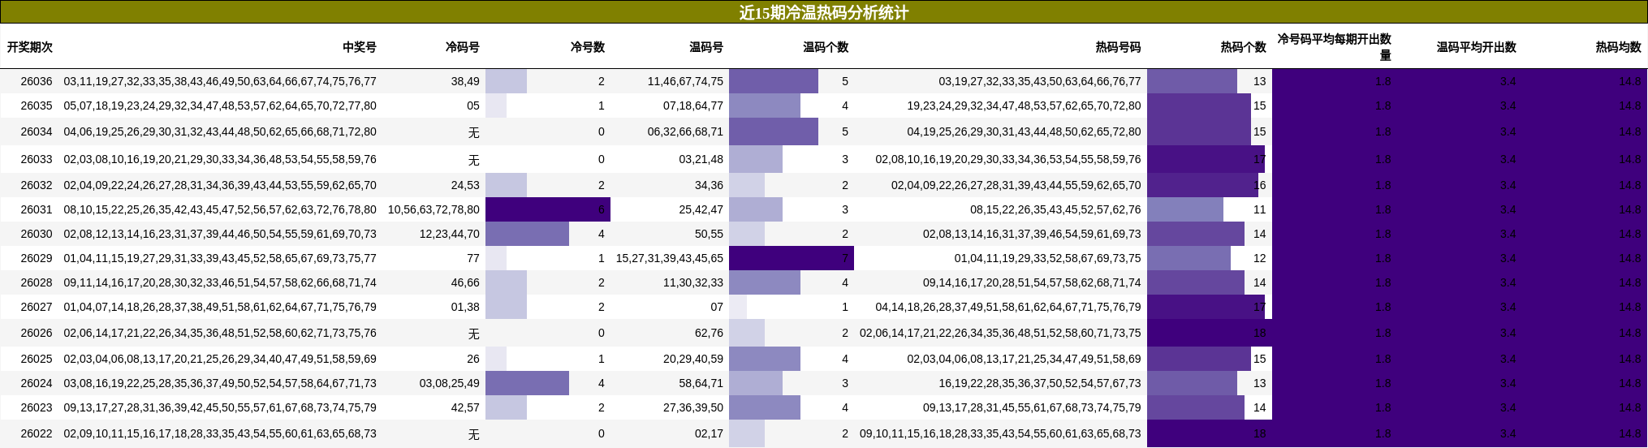Click the warm count cell in row 26027
The image size is (1648, 448).
tap(792, 307)
